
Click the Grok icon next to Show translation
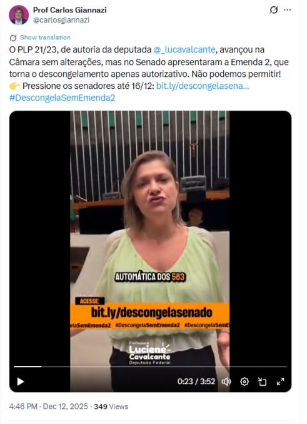[x=13, y=38]
